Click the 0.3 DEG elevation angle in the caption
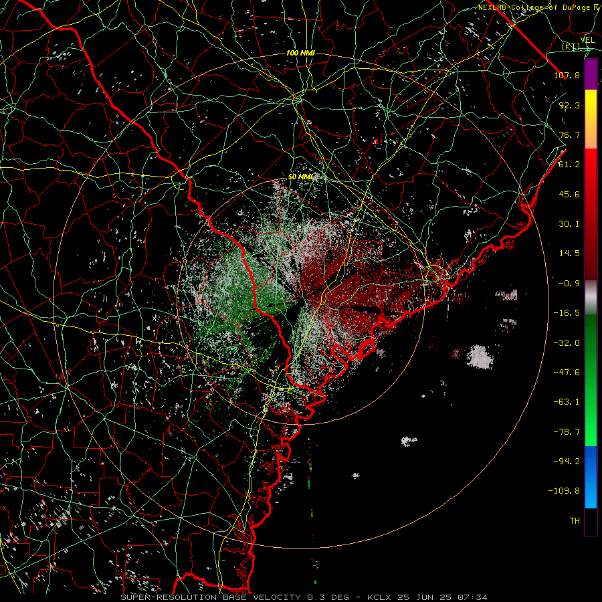The width and height of the screenshot is (602, 602). pyautogui.click(x=328, y=597)
